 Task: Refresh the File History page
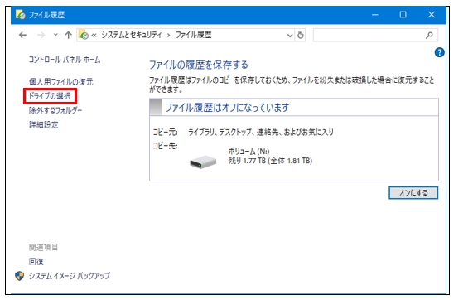pos(300,36)
